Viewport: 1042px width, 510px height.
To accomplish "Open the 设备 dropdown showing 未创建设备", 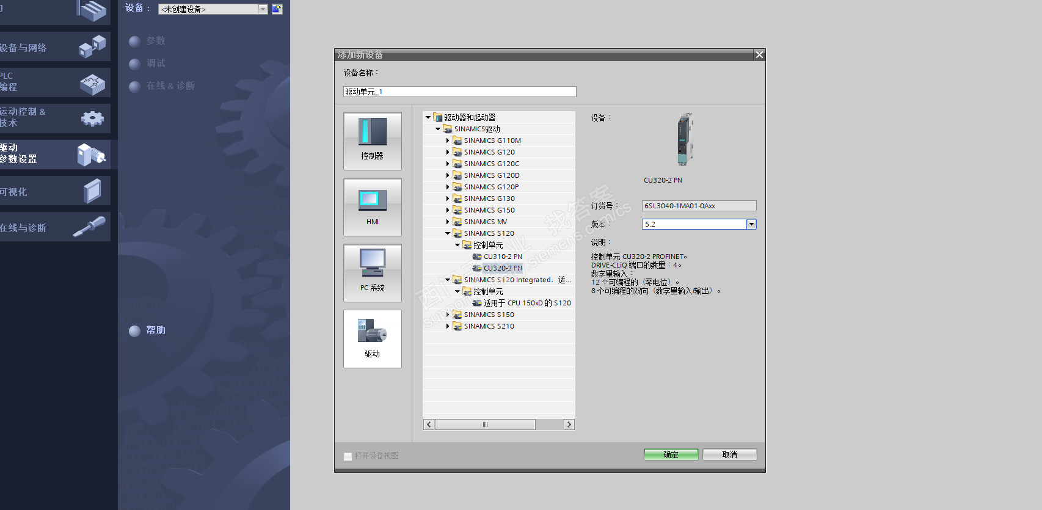I will [x=213, y=9].
